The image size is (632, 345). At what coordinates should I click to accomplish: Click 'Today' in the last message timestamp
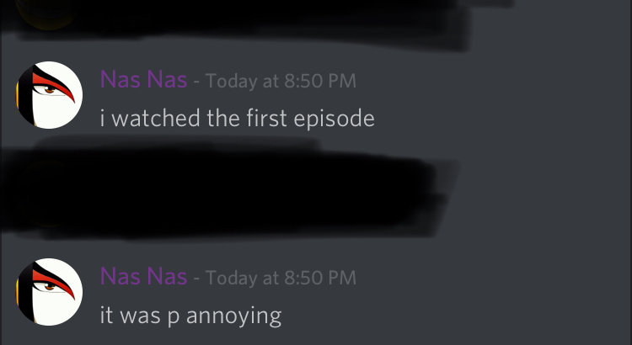tap(232, 279)
